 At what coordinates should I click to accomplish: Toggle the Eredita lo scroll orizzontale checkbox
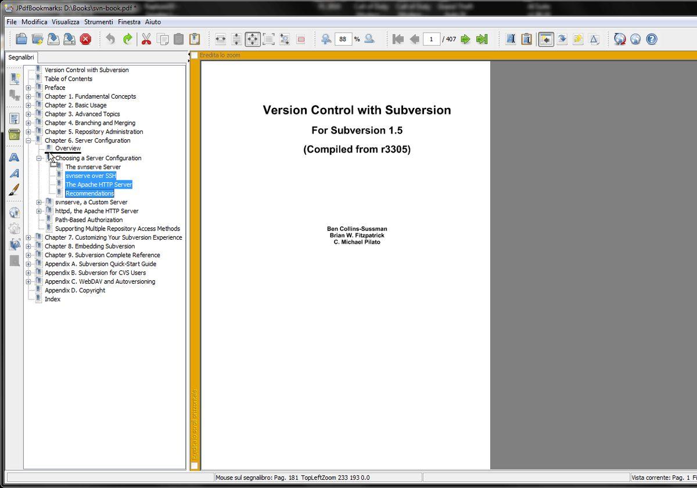[x=195, y=465]
